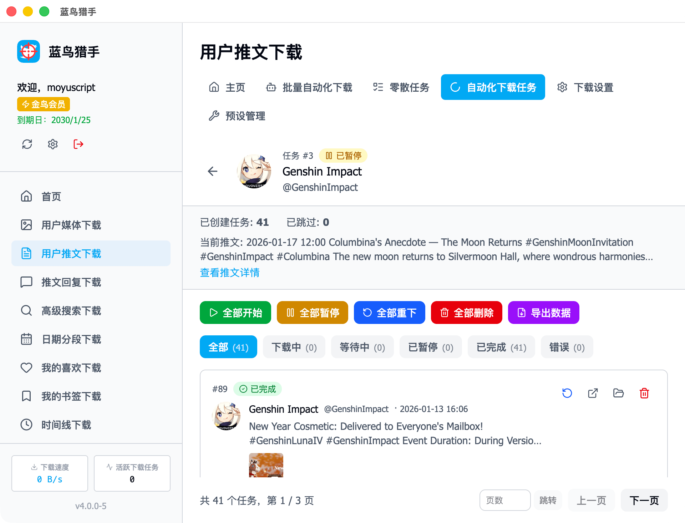Click the refresh icon under membership info
This screenshot has width=685, height=523.
27,144
